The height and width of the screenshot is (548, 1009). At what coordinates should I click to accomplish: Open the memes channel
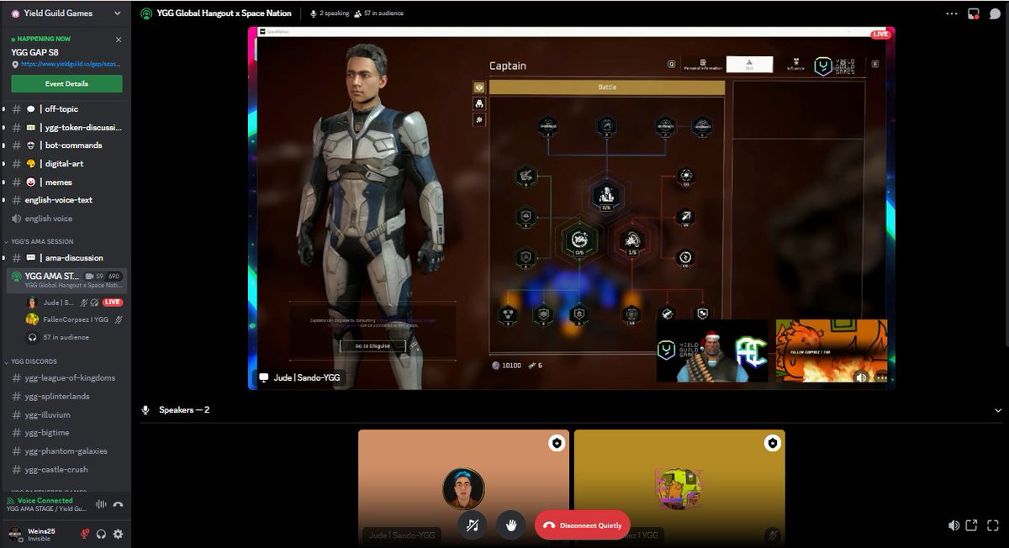tap(66, 182)
